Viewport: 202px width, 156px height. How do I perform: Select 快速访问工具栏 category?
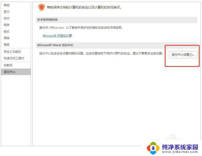tap(14, 58)
